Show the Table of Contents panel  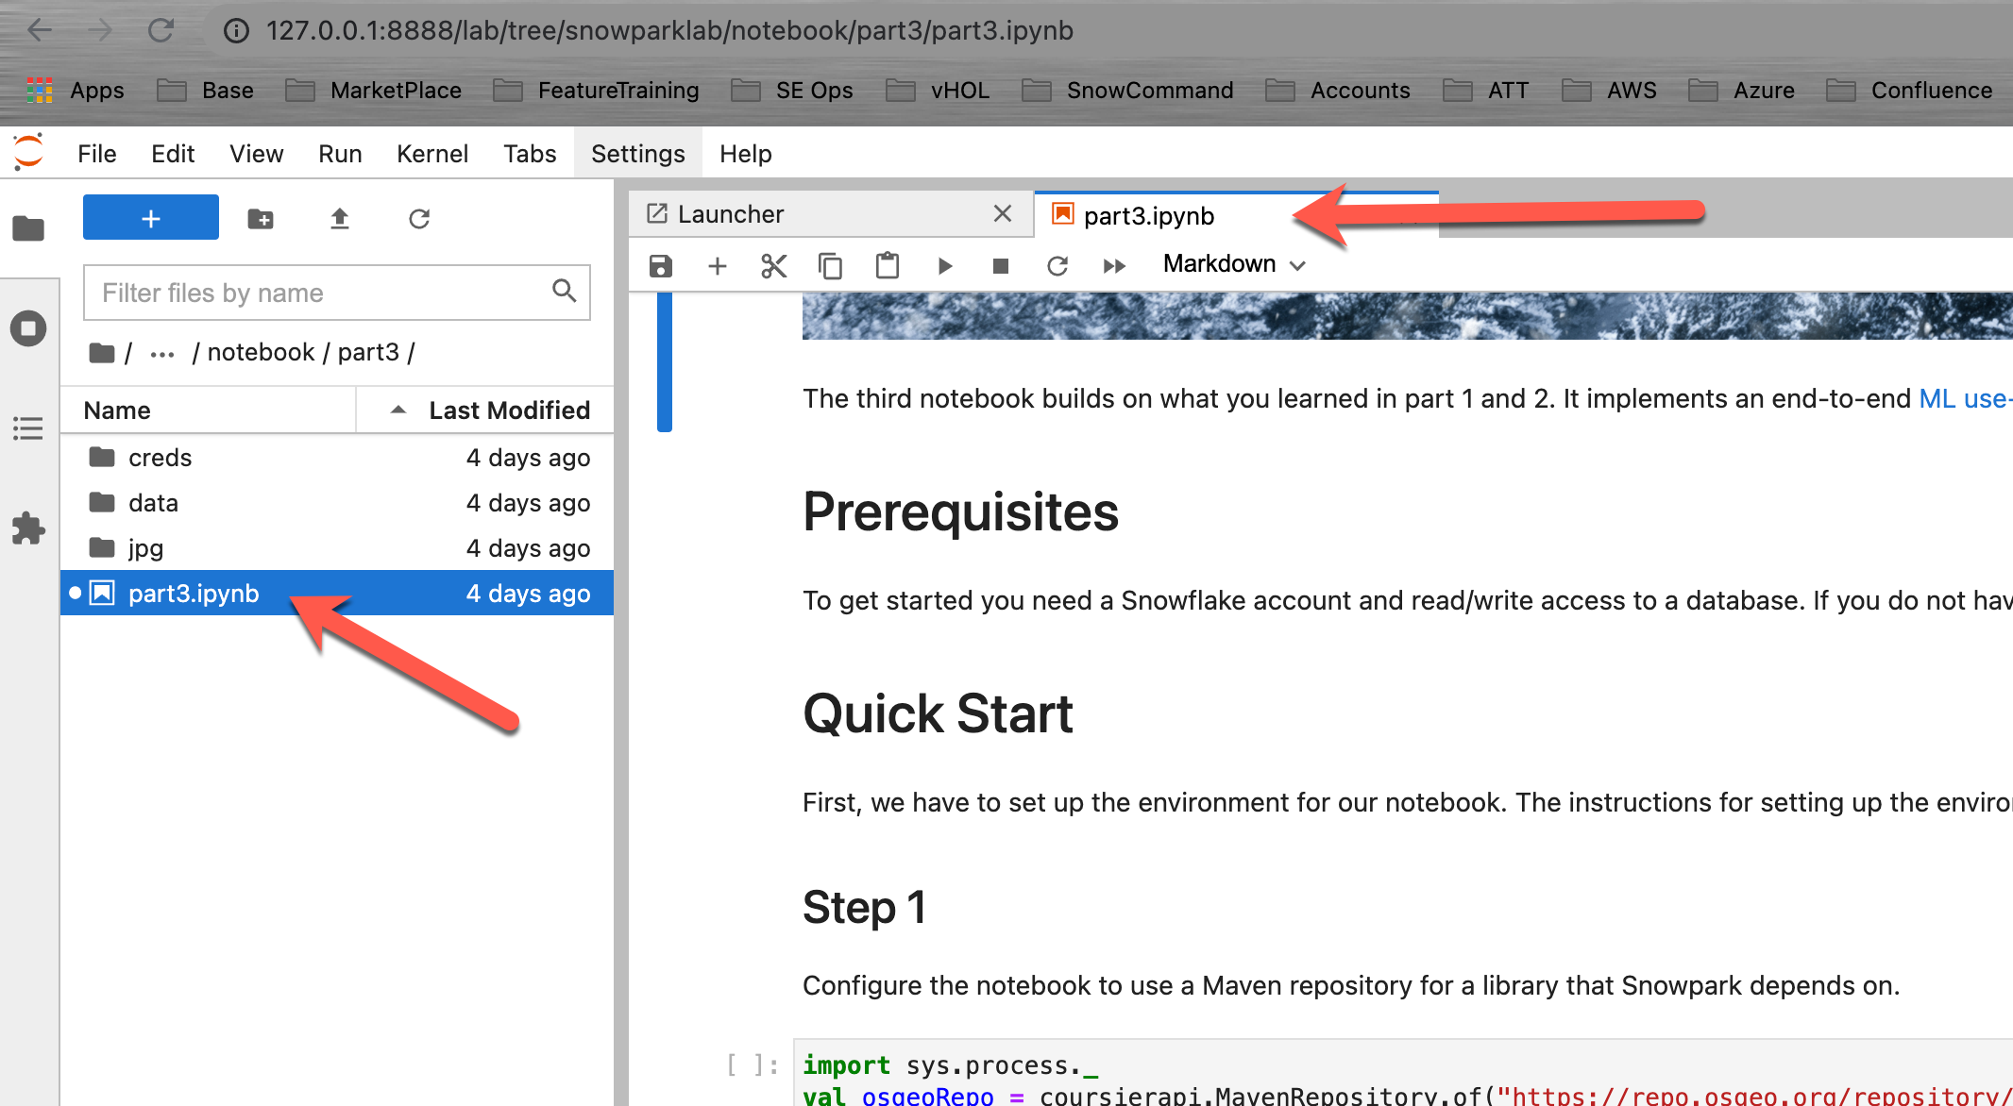28,428
